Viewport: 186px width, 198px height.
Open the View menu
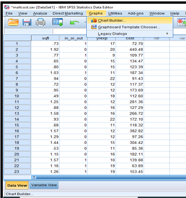23,14
